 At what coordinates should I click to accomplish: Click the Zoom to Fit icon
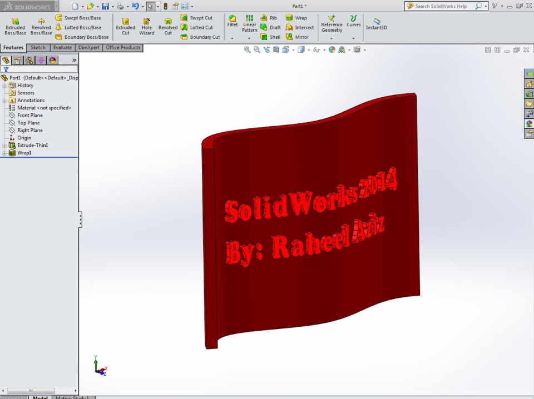pyautogui.click(x=247, y=49)
